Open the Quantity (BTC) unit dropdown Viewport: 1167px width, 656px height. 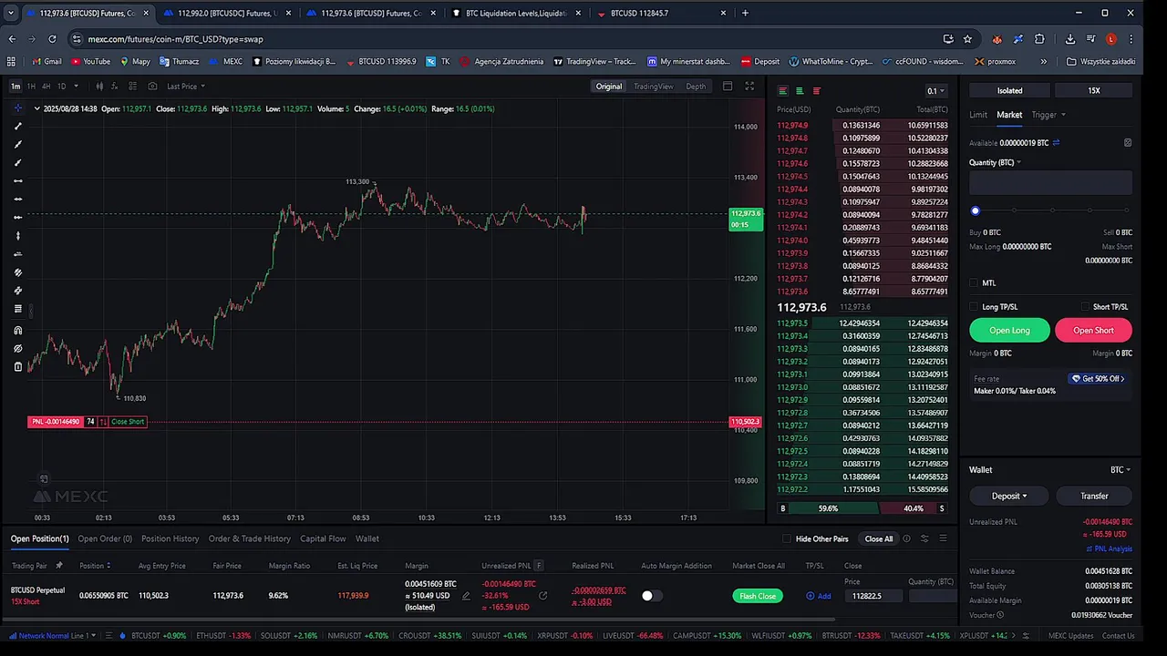(x=995, y=162)
